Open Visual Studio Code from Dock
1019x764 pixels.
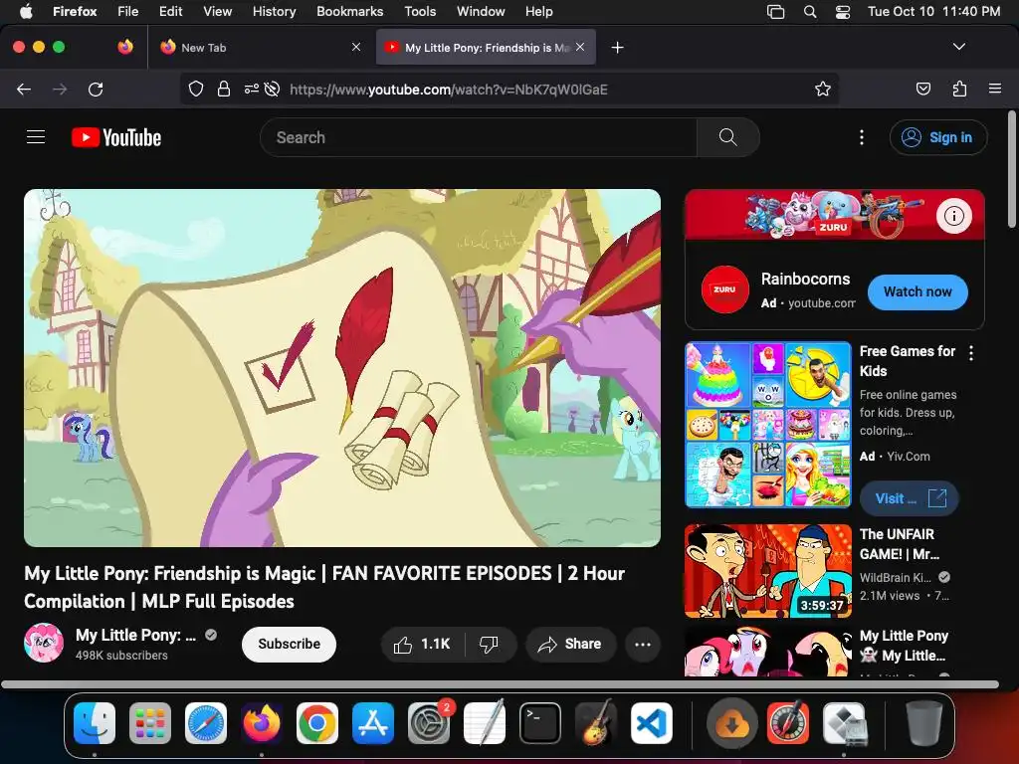click(x=652, y=723)
